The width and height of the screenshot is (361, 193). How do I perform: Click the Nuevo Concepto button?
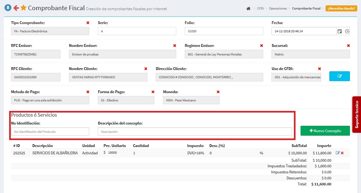point(325,131)
